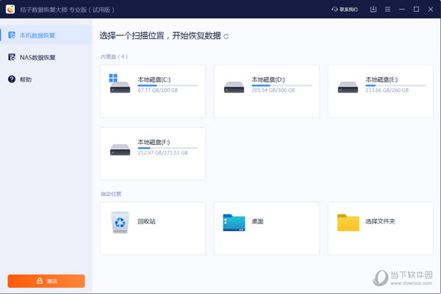
Task: Click C: drive usage progress bar
Action: click(168, 85)
